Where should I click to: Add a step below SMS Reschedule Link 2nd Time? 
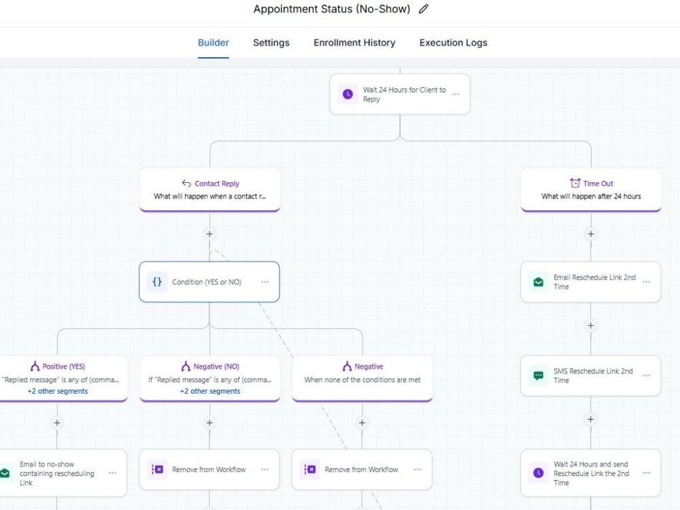tap(591, 420)
